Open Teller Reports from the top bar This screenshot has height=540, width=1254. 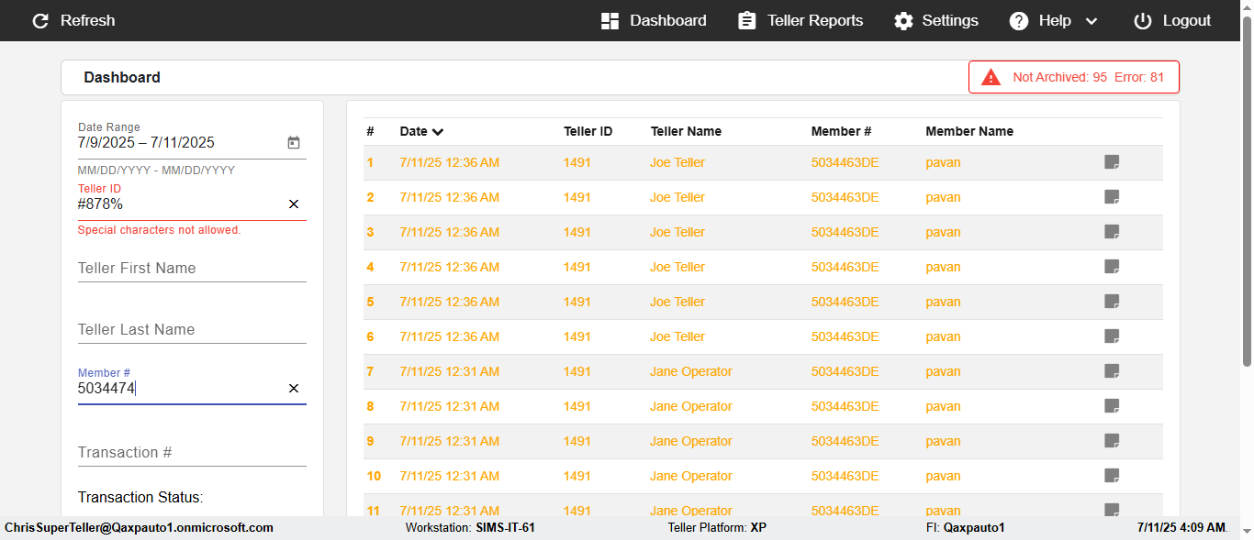coord(801,20)
